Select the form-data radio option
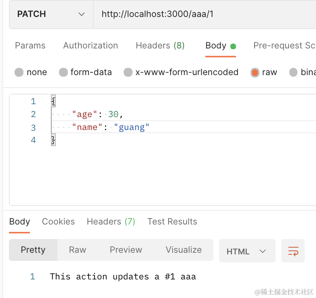The height and width of the screenshot is (298, 316). click(x=63, y=72)
